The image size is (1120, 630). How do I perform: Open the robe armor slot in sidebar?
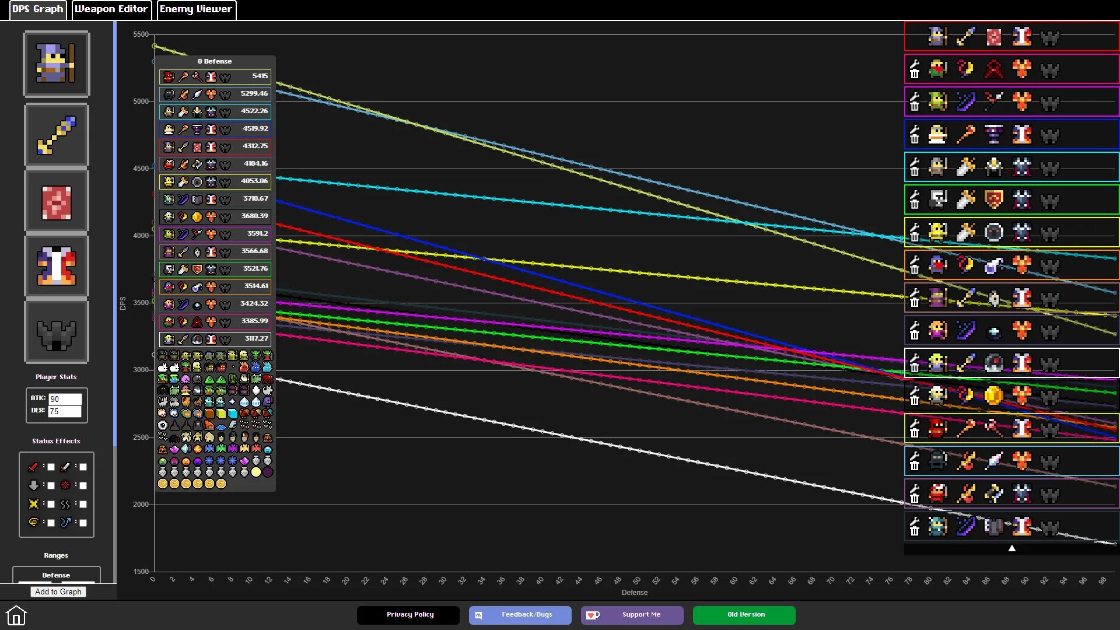[x=57, y=267]
